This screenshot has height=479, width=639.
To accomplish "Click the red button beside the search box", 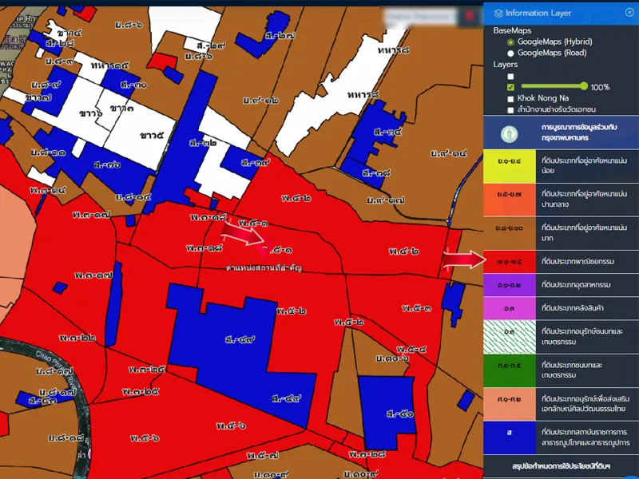I will [470, 17].
